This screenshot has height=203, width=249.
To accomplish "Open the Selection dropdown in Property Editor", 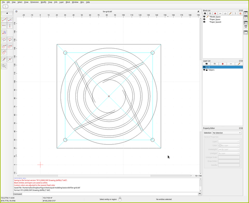I will [x=227, y=133].
